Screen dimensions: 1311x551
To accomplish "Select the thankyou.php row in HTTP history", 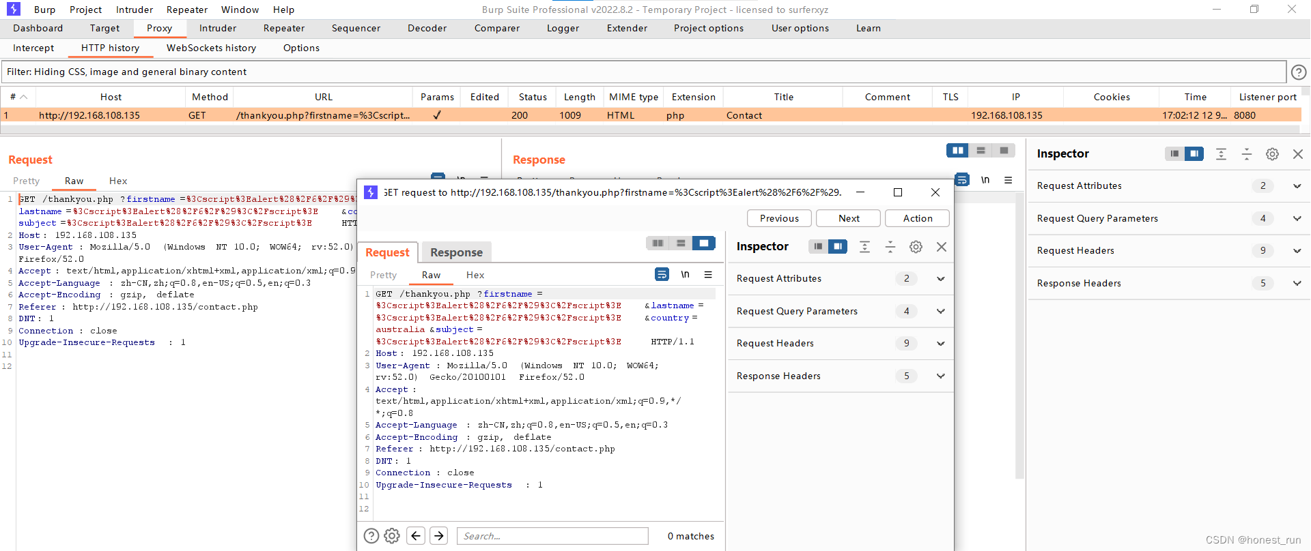I will tap(651, 115).
